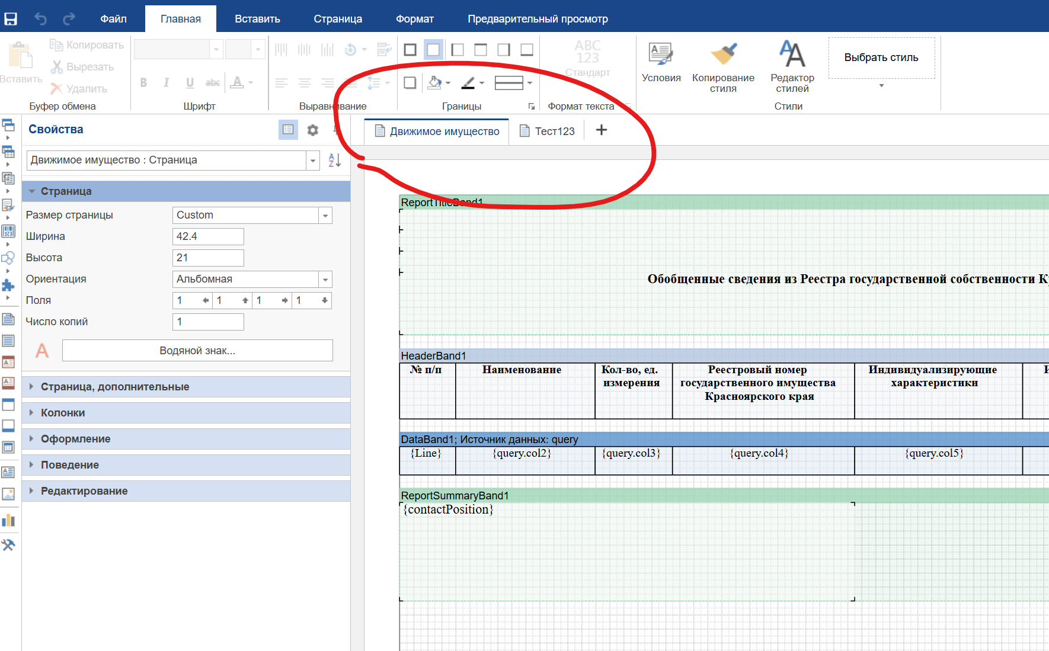
Task: Collapse the Страница properties group
Action: click(186, 191)
